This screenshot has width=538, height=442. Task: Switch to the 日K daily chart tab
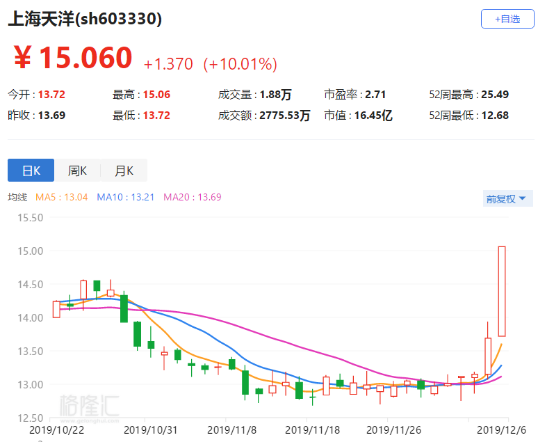[x=31, y=170]
